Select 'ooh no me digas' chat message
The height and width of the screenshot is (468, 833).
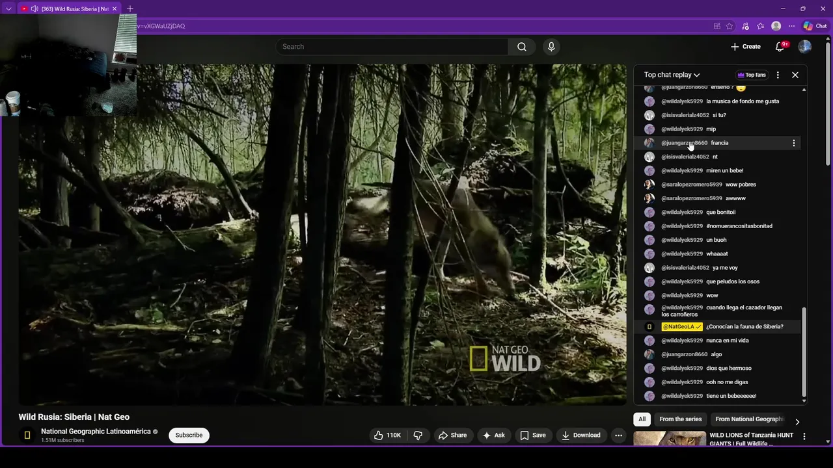pos(727,382)
